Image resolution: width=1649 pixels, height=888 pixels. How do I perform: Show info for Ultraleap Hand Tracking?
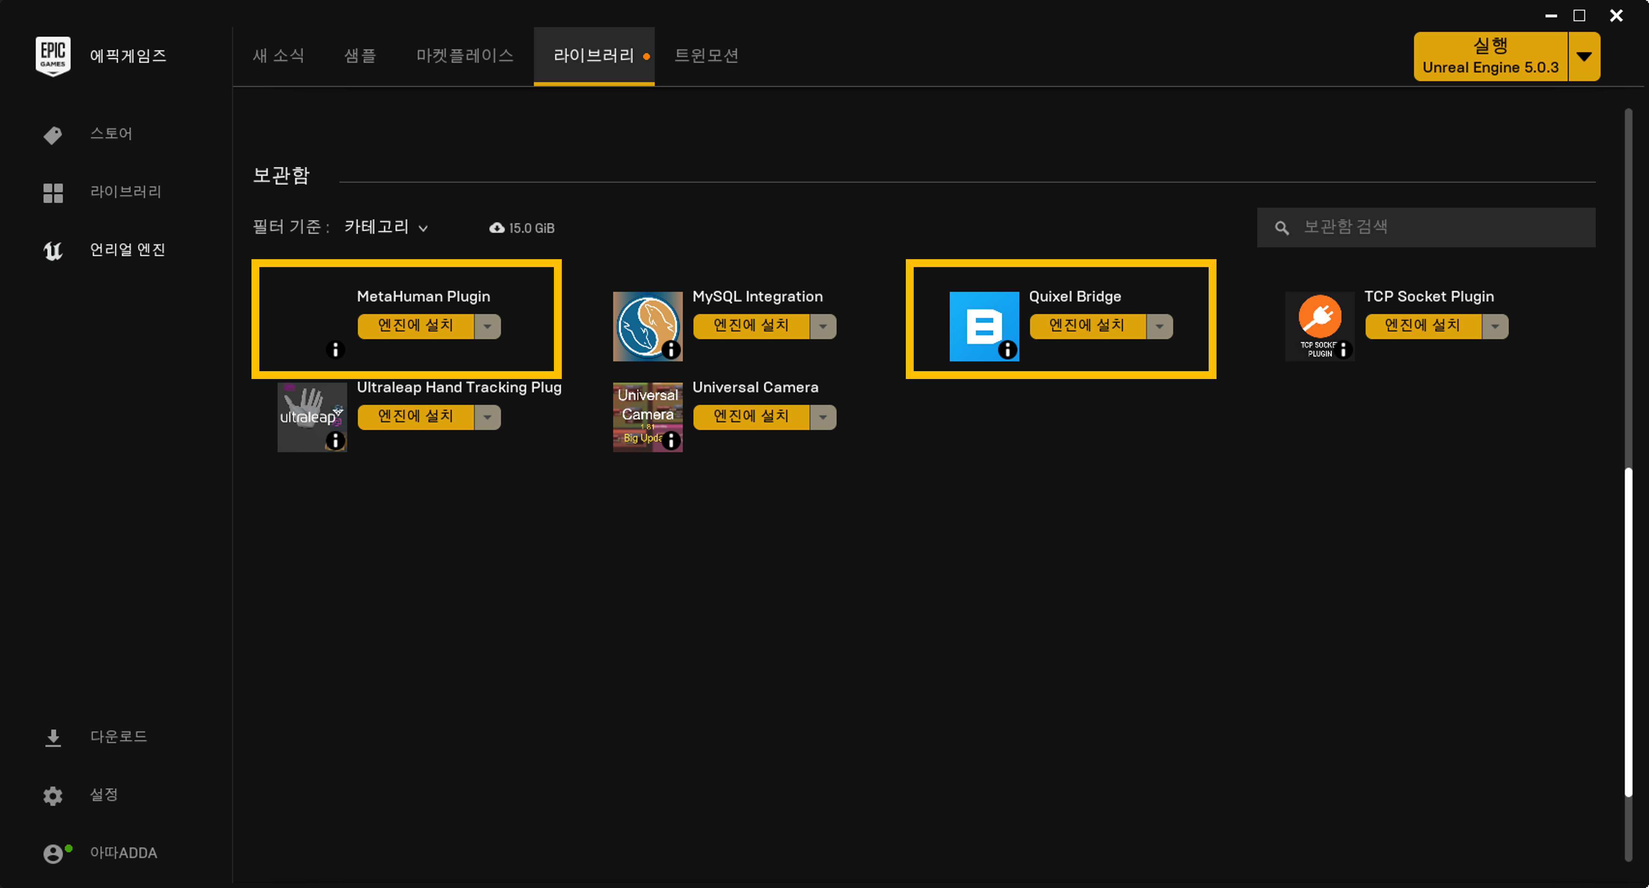(x=335, y=441)
